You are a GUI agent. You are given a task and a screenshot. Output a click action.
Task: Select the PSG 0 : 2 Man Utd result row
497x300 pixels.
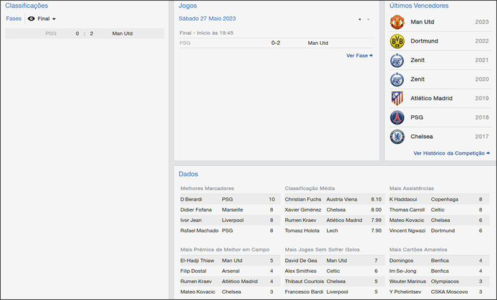click(x=84, y=34)
